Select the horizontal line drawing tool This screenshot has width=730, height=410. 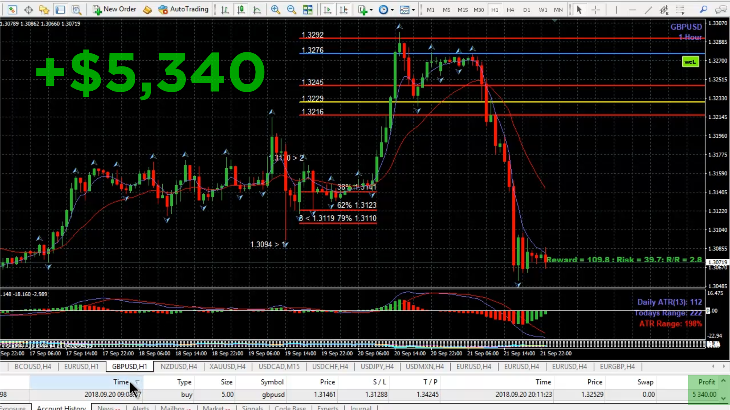pos(632,9)
